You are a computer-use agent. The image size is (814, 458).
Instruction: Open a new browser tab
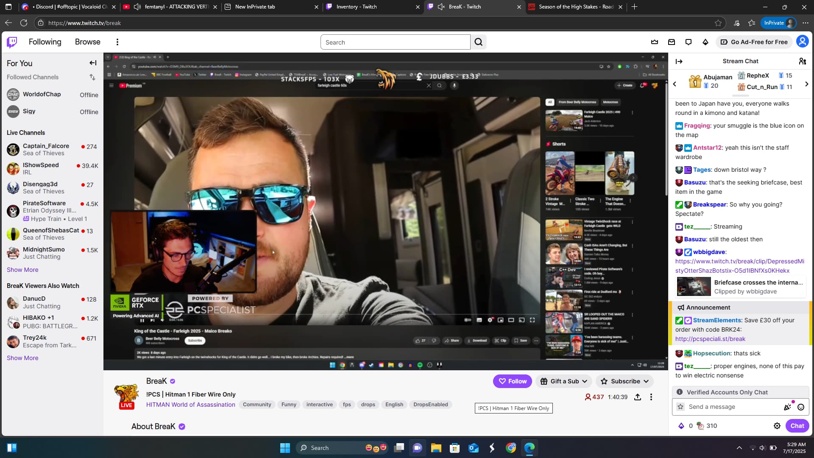634,7
